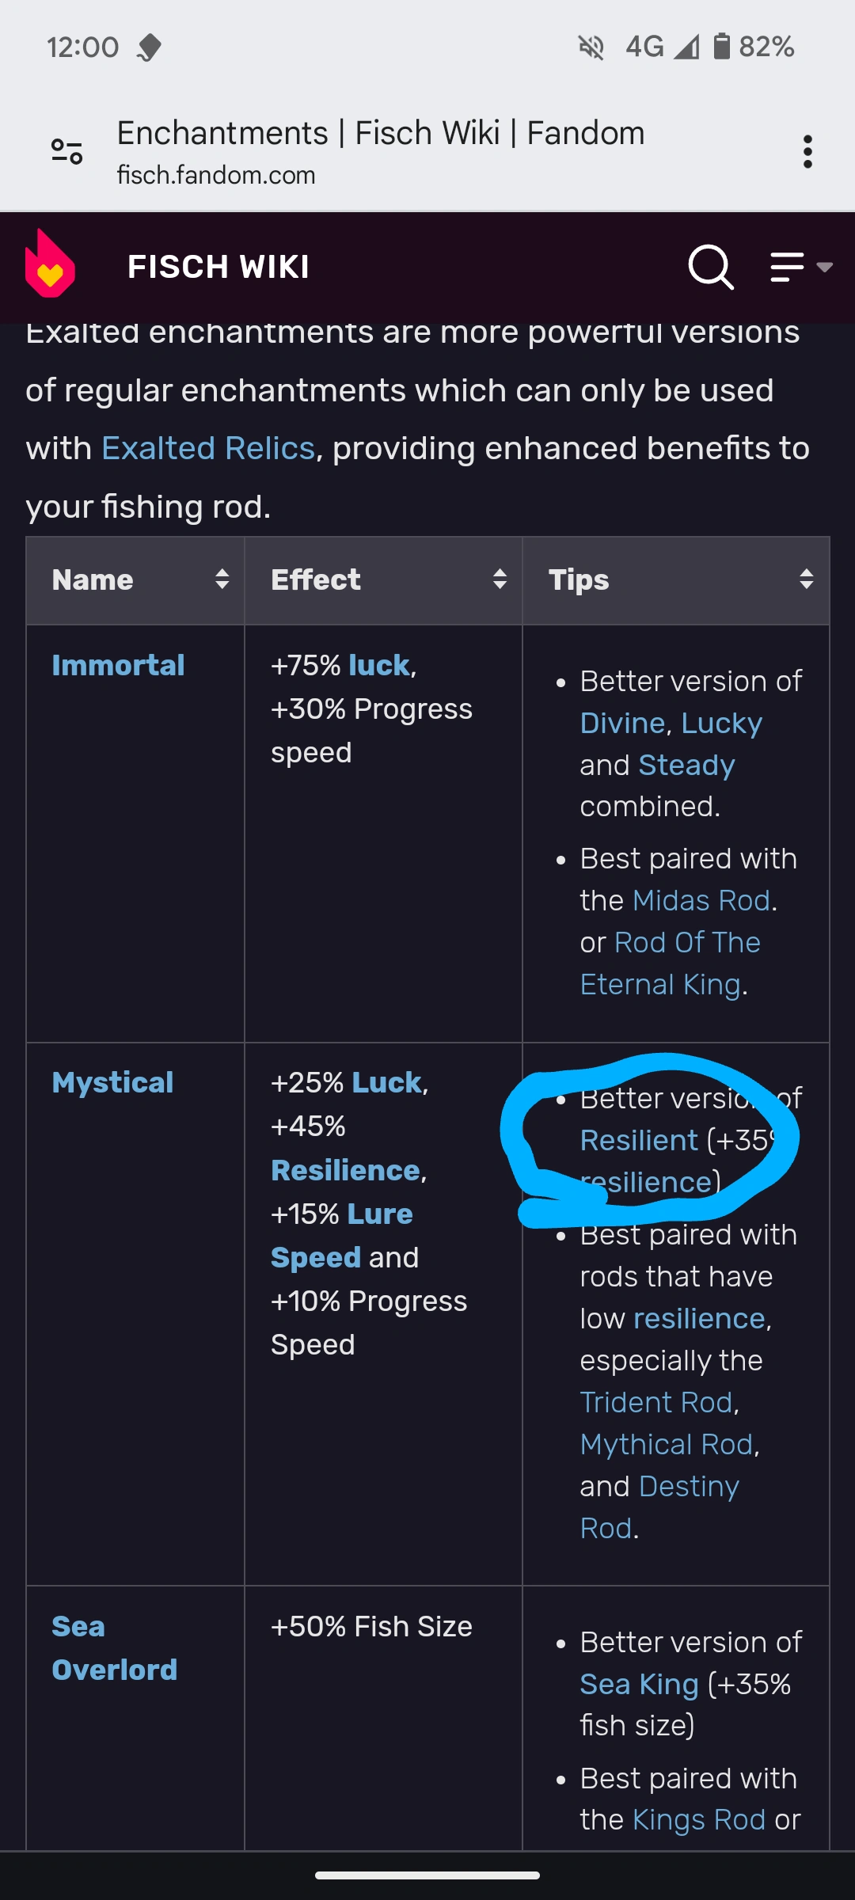Open the site settings icon beside URL
Screen dimensions: 855x1900
[x=67, y=151]
